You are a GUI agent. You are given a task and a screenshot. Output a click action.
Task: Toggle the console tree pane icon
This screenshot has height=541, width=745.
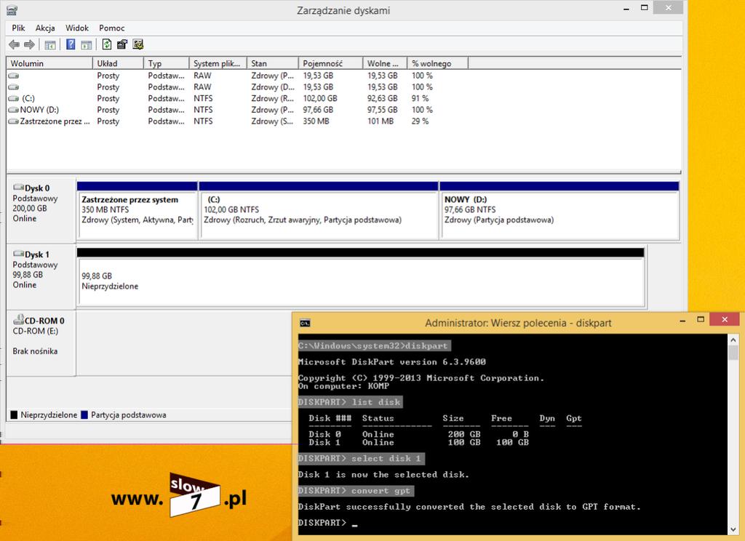50,44
